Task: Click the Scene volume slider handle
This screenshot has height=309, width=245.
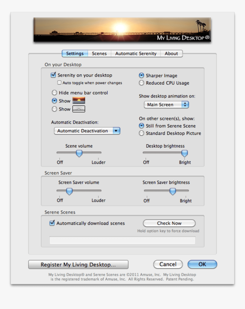Action: pos(79,153)
